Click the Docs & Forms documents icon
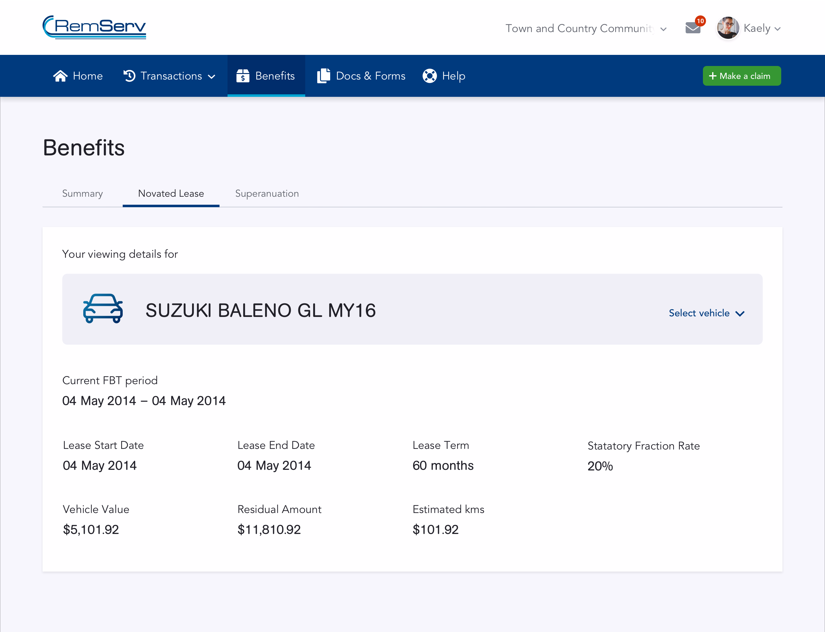The image size is (825, 632). [x=323, y=76]
